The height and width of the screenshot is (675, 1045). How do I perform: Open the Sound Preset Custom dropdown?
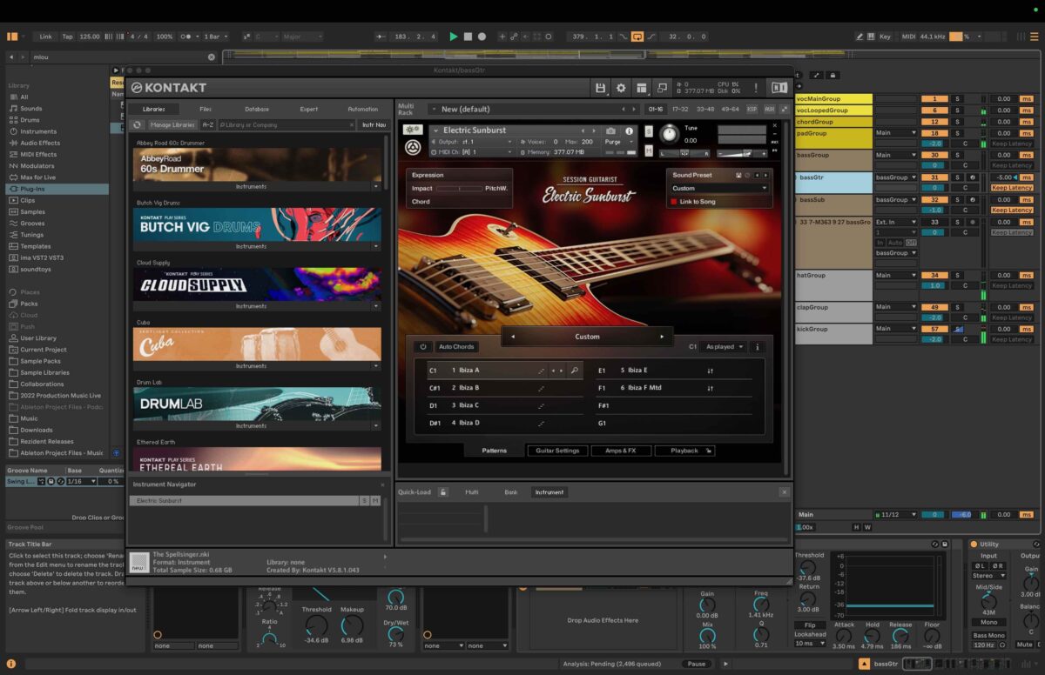point(719,188)
